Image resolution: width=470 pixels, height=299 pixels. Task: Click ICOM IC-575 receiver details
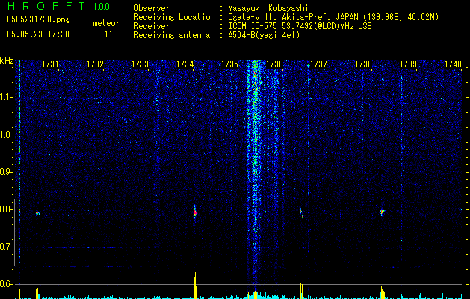pos(300,26)
